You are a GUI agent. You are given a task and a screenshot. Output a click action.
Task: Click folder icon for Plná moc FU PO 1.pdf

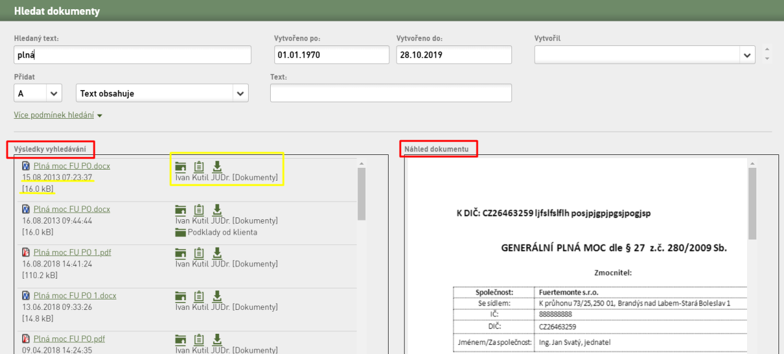(x=180, y=253)
